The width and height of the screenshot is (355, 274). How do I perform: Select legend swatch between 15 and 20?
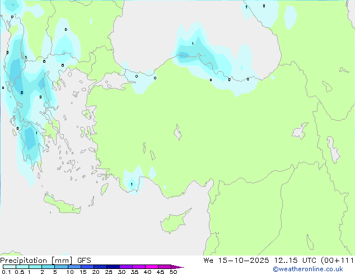point(87,267)
